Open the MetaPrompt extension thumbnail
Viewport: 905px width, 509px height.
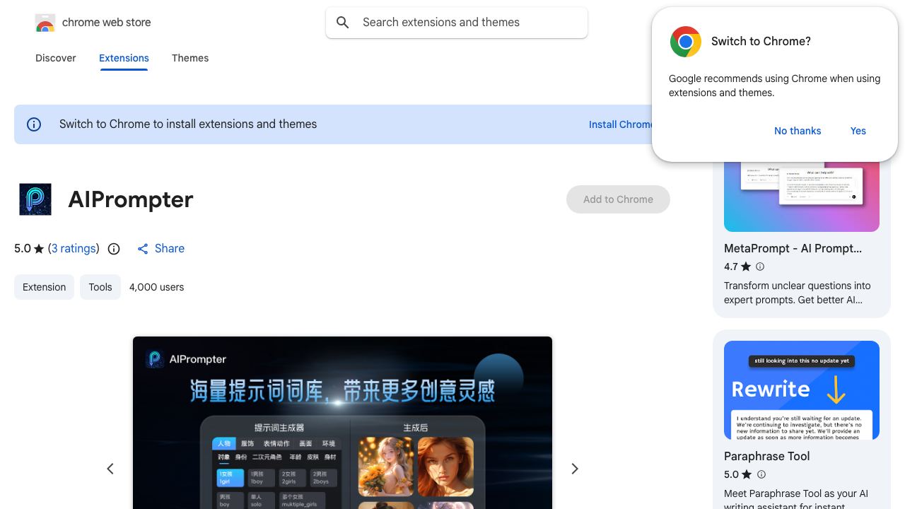802,196
